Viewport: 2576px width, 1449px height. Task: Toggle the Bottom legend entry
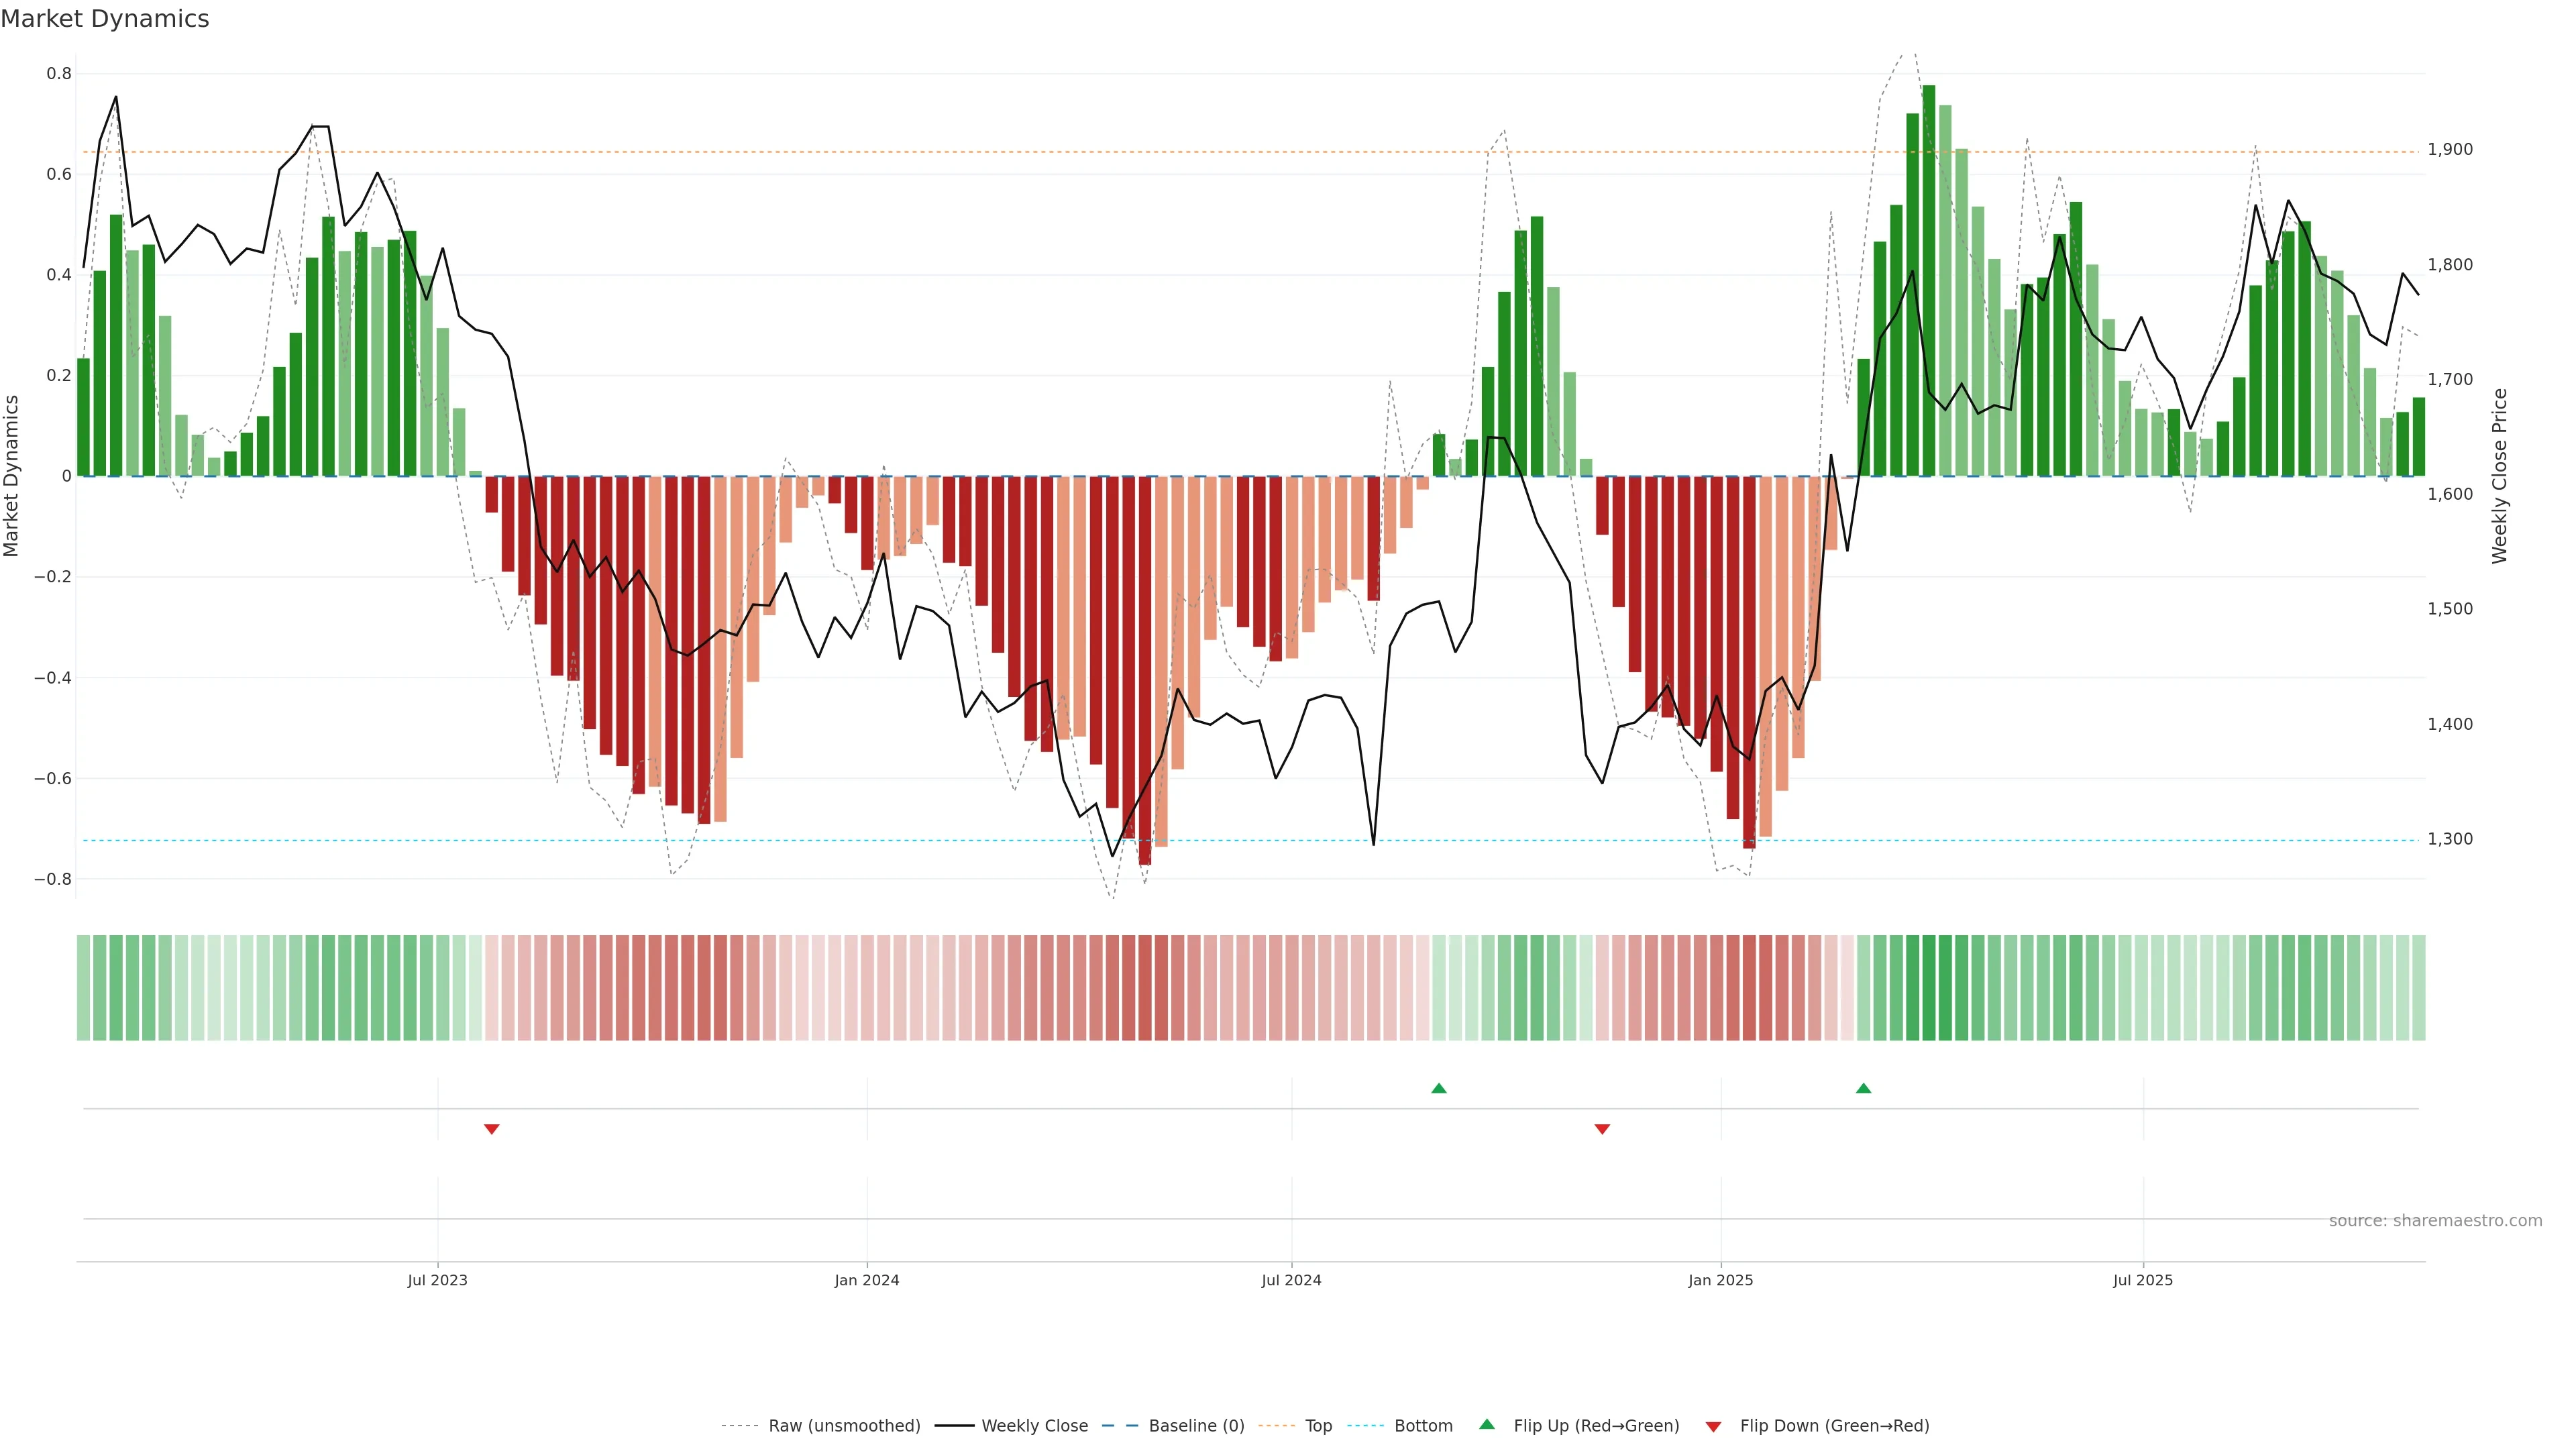pyautogui.click(x=1423, y=1426)
